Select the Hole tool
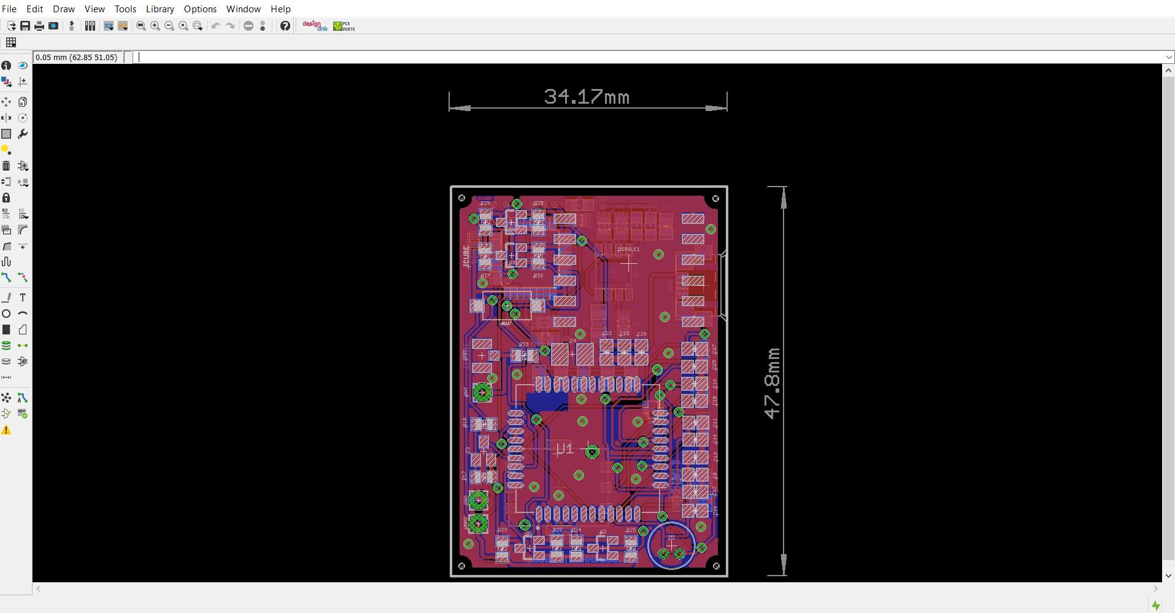1175x613 pixels. (x=6, y=361)
